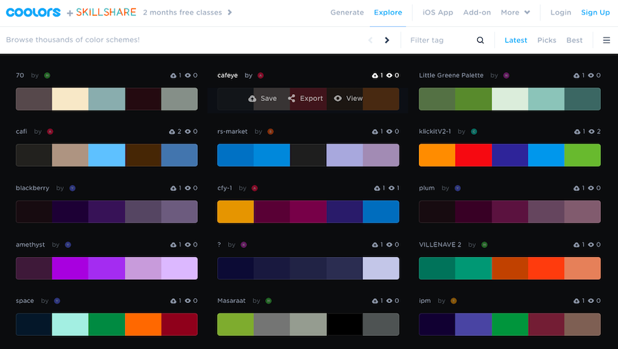The image size is (618, 349).
Task: Select the amber swatch in cfy-1 palette
Action: (x=236, y=212)
